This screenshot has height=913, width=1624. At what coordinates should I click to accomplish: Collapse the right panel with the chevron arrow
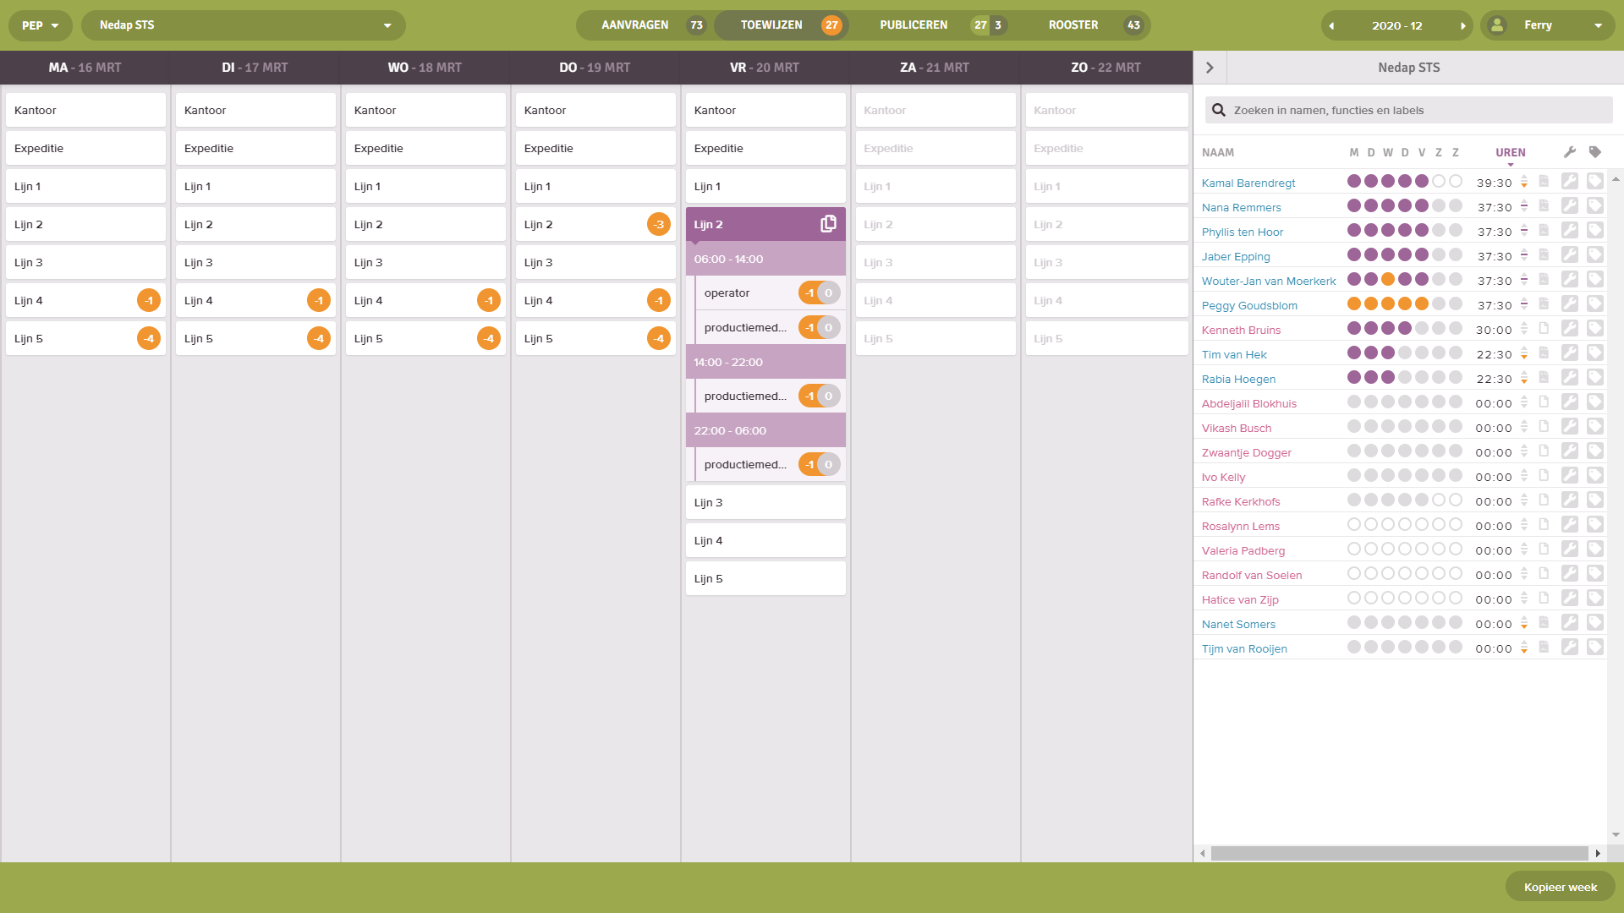(x=1209, y=68)
